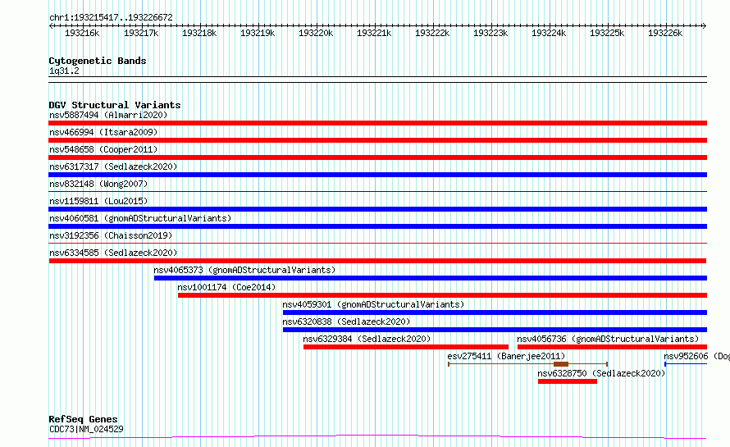This screenshot has height=447, width=730.
Task: Click the nsv3192356 (Chaisson2019) label
Action: [111, 235]
